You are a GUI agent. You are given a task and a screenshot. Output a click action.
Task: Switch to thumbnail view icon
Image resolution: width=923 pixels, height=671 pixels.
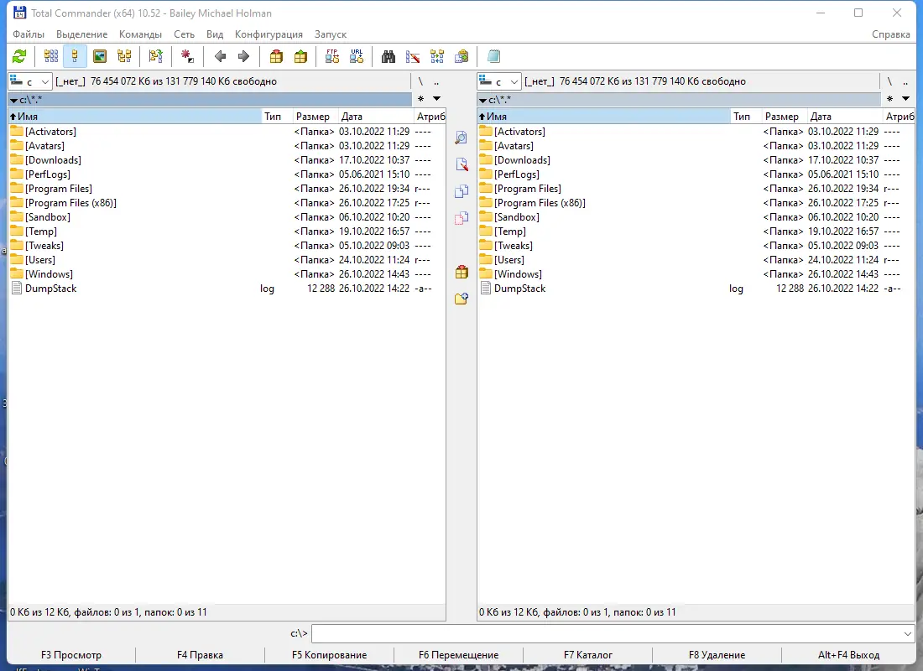pos(100,56)
